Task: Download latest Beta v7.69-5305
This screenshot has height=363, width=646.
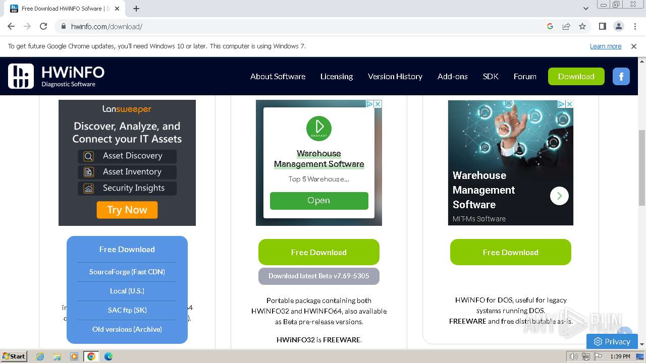Action: [x=319, y=276]
